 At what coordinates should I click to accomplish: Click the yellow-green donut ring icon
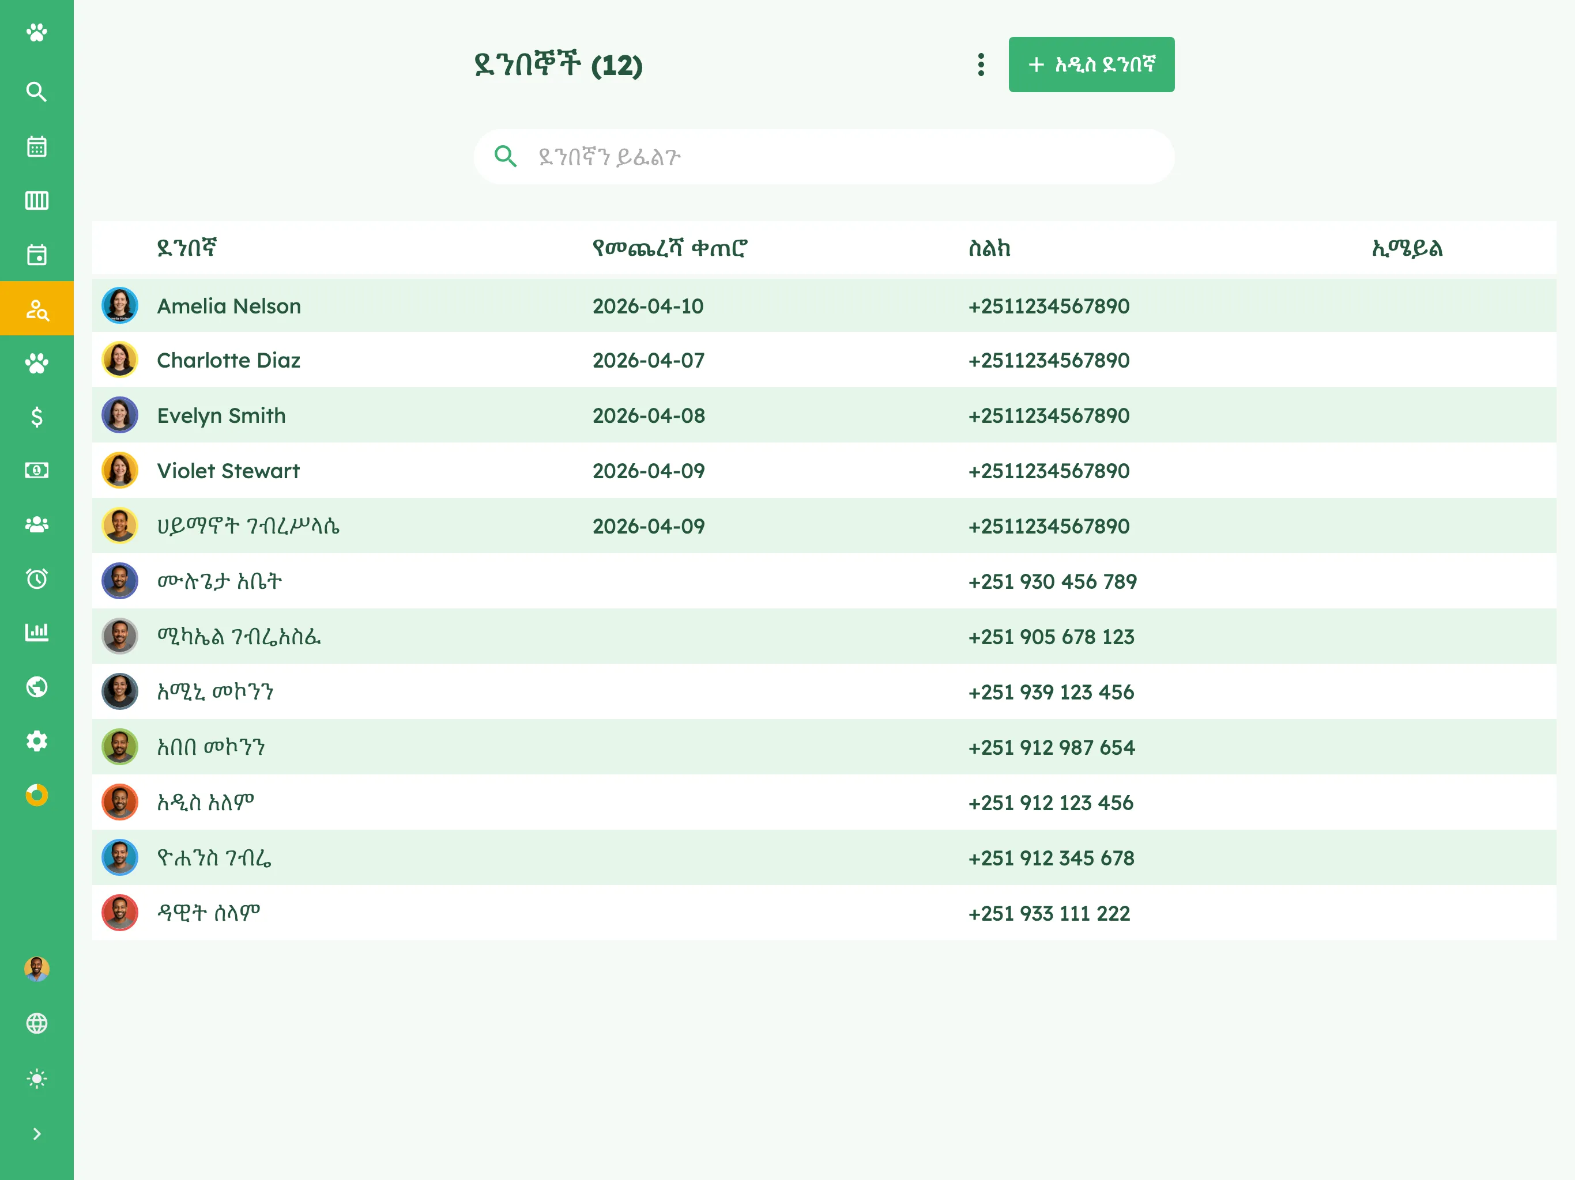[x=36, y=795]
